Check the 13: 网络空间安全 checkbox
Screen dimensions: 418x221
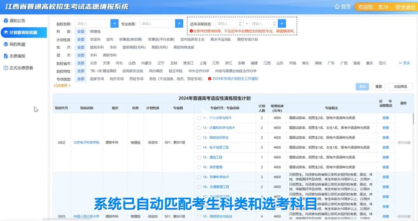coord(199,138)
